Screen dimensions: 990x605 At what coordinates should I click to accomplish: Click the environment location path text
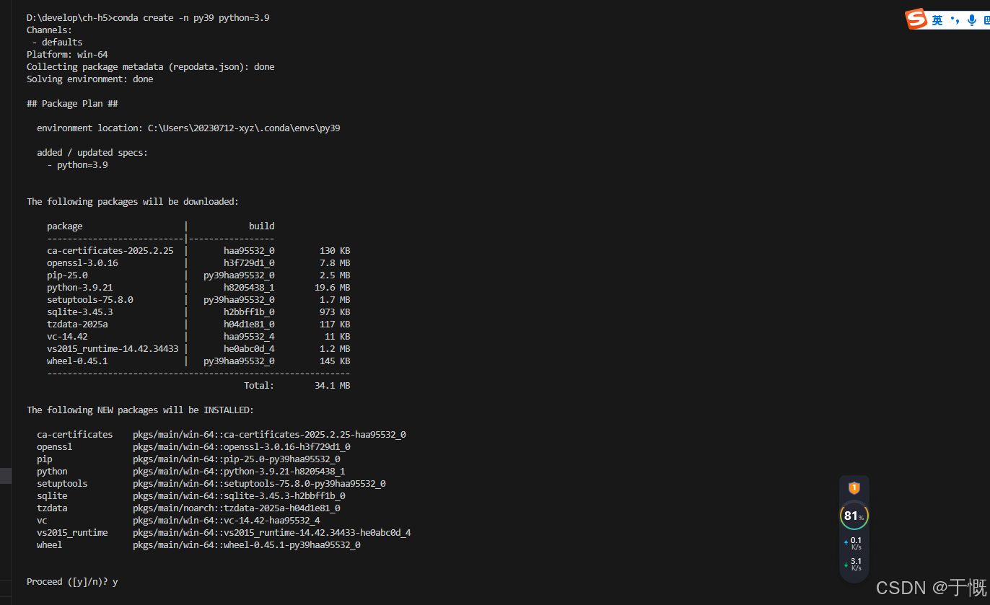coord(244,128)
